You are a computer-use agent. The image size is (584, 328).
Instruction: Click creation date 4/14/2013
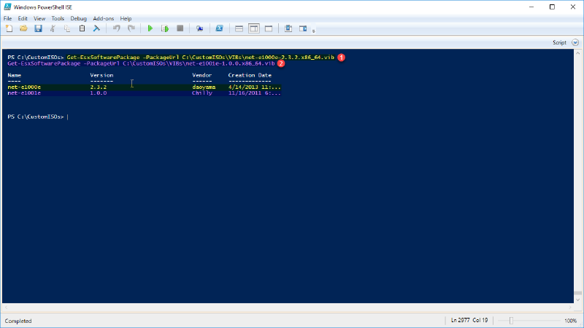coord(254,87)
